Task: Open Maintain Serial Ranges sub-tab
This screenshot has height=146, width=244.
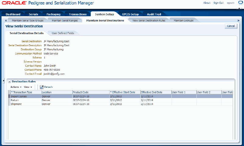Action: pyautogui.click(x=65, y=21)
